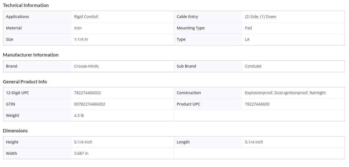Viewport: 349px width, 167px height.
Task: Select the 12-Digit UPC number 782274466002
Action: click(x=87, y=93)
